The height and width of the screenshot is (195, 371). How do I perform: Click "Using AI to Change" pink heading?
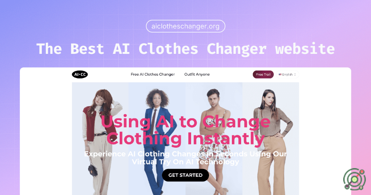point(185,122)
